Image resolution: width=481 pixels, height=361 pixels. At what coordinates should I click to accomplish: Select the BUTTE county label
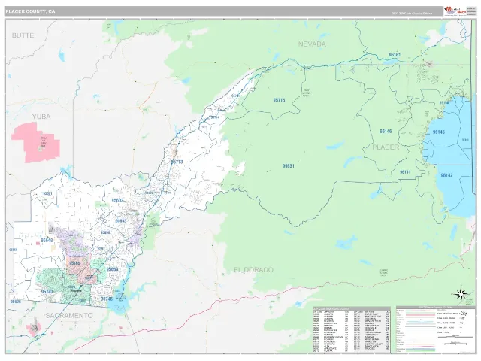pyautogui.click(x=23, y=35)
